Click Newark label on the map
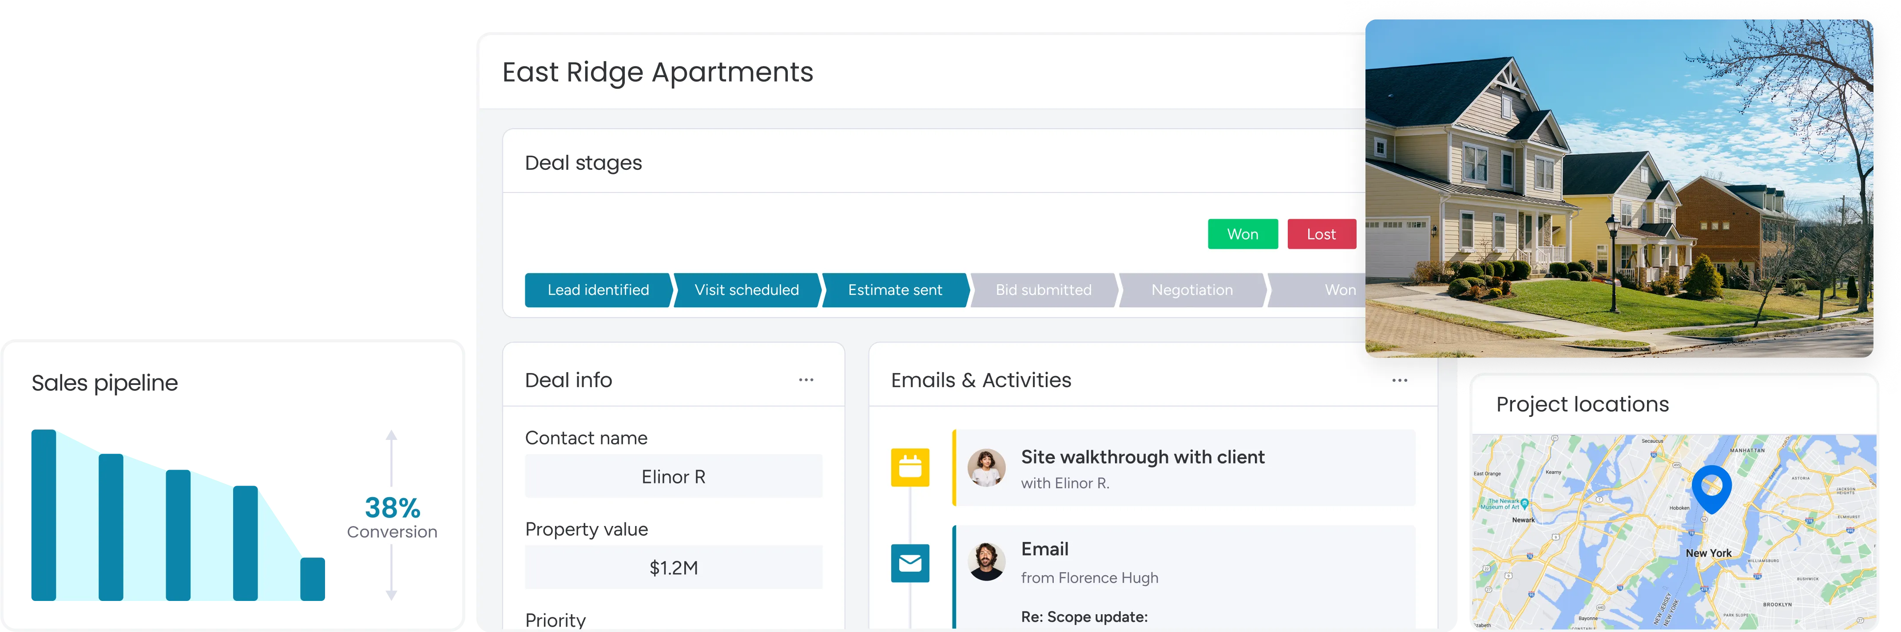 coord(1523,520)
